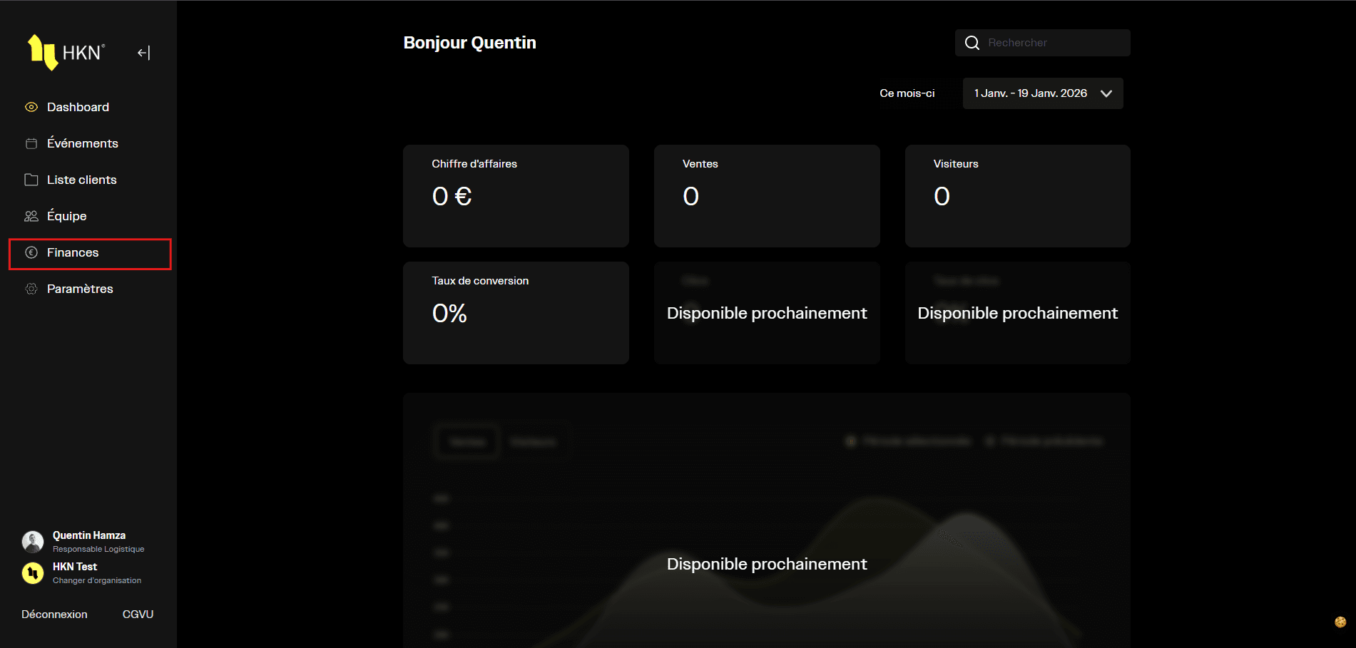1356x648 pixels.
Task: Go to the Paramètres menu item
Action: [x=80, y=289]
